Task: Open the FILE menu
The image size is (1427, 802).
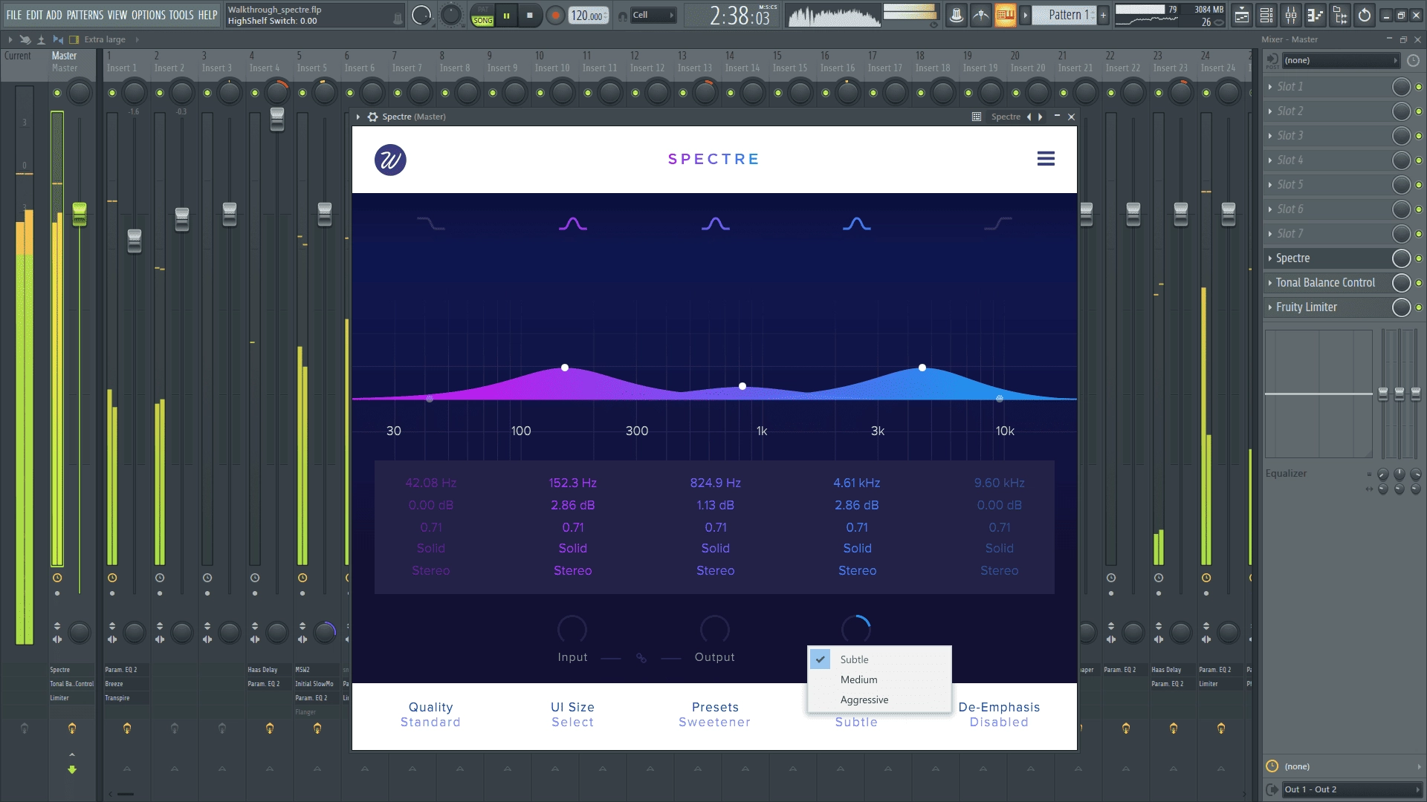Action: coord(14,15)
